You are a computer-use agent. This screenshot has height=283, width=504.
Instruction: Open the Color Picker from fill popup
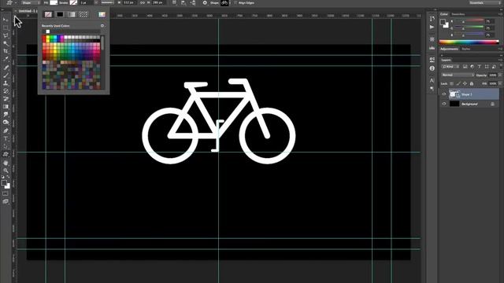pyautogui.click(x=102, y=14)
